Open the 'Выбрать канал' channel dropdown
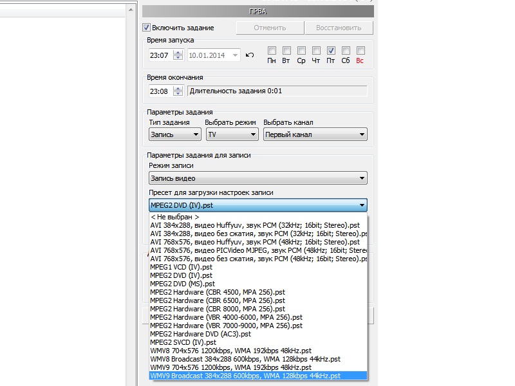 point(315,135)
